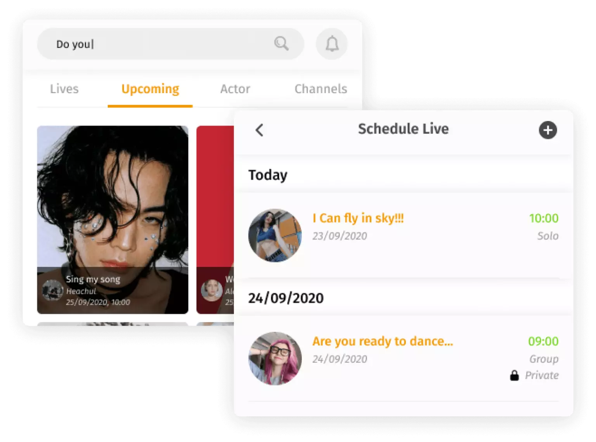Viewport: 596px width, 442px height.
Task: Go back using the left chevron arrow
Action: click(x=260, y=130)
